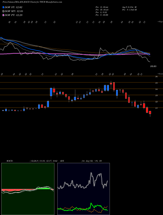Click the 'Pre V: 1.845 M' value
This screenshot has width=163, height=215.
129,10
